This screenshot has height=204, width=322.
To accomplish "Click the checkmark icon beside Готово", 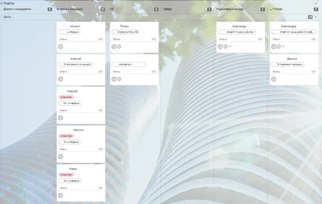I will click(x=272, y=9).
